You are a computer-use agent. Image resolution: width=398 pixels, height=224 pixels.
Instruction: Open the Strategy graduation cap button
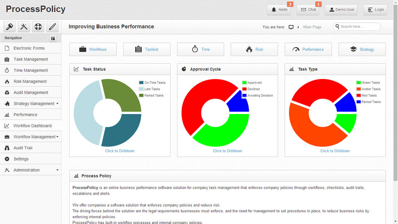[x=362, y=49]
